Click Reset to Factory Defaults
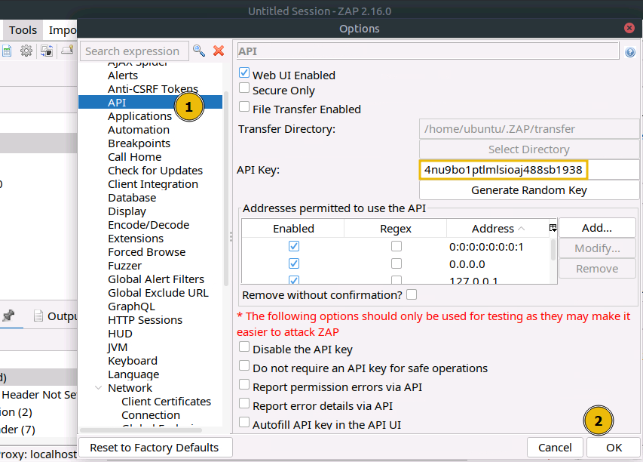643x462 pixels. (x=155, y=448)
